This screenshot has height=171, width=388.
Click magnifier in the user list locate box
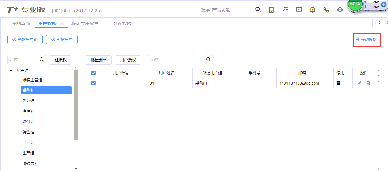point(208,59)
